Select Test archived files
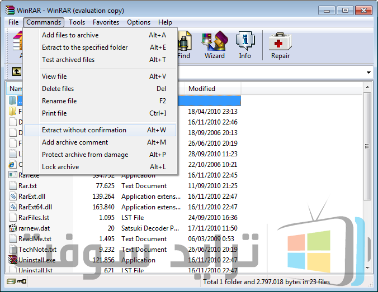The height and width of the screenshot is (292, 378). [100, 60]
